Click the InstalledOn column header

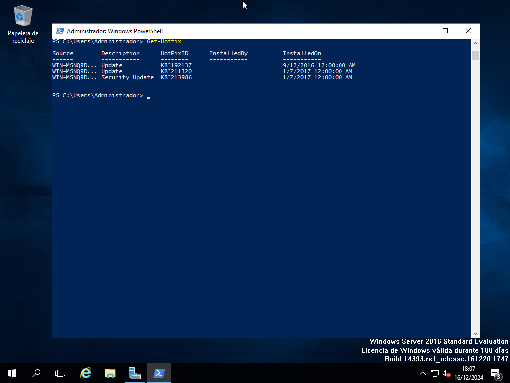point(302,53)
